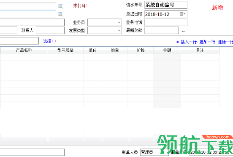Expand the 业务员 dropdown
This screenshot has width=233, height=157.
[119, 22]
